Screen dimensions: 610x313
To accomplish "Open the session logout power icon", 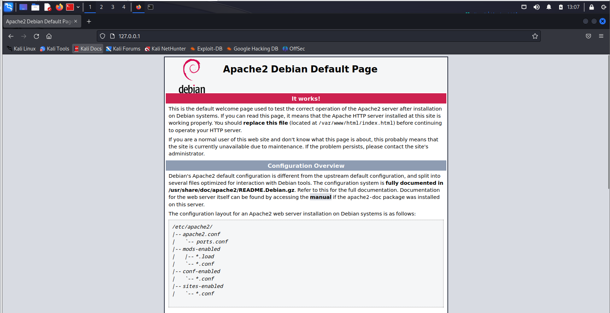I will point(604,7).
